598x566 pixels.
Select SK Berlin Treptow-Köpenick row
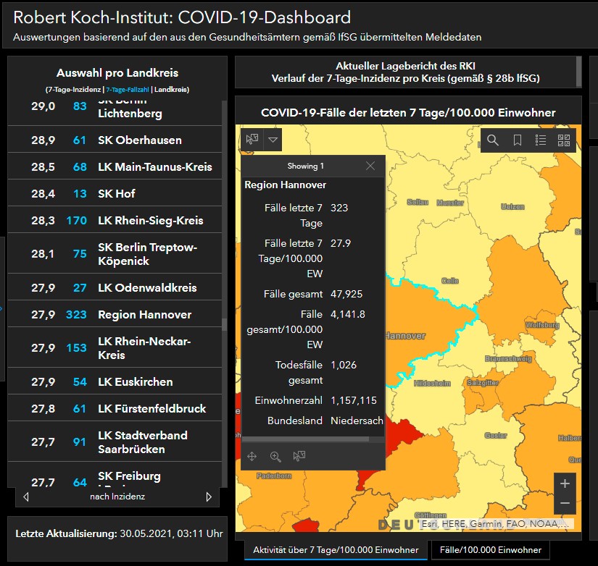(115, 253)
